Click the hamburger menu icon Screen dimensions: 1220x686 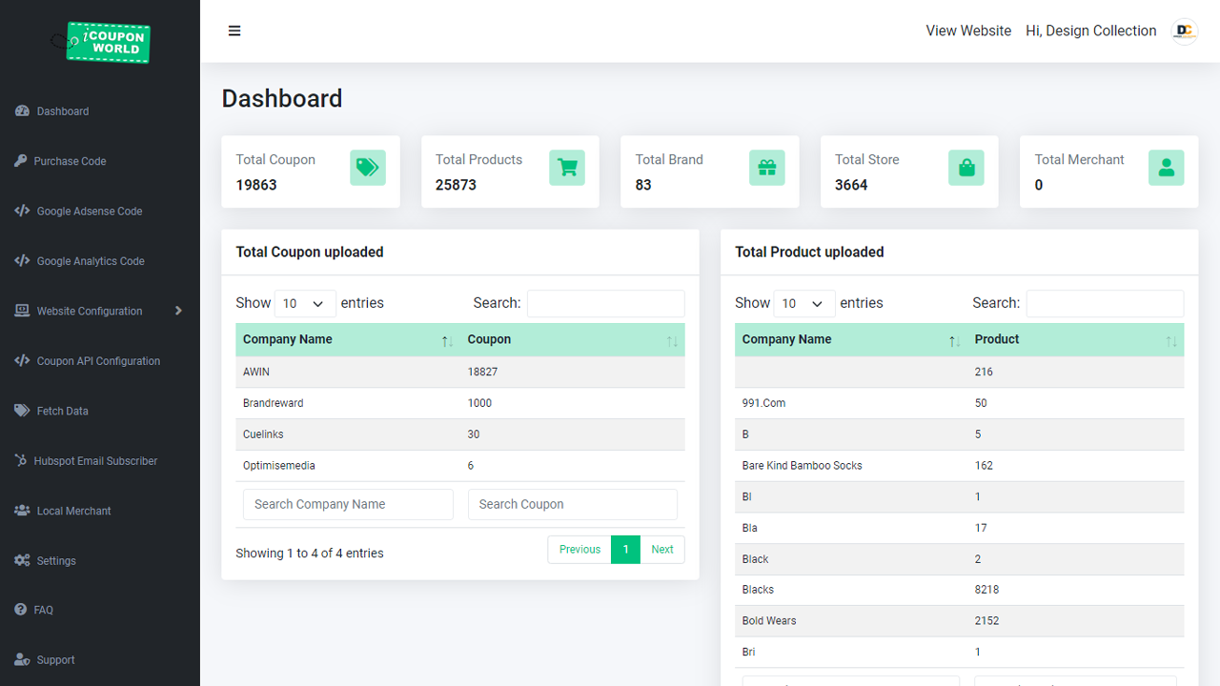[x=234, y=31]
